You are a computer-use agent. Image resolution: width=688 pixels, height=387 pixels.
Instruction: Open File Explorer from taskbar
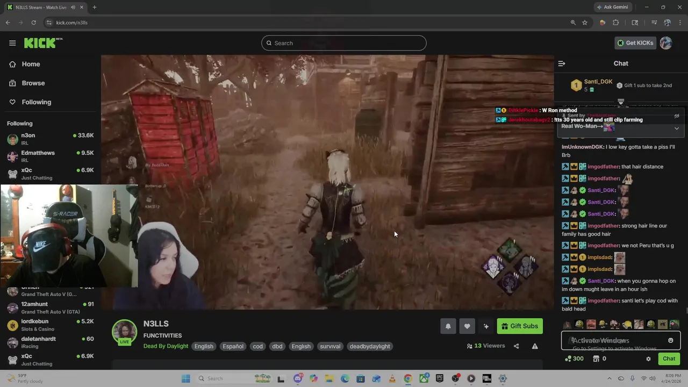(x=329, y=378)
